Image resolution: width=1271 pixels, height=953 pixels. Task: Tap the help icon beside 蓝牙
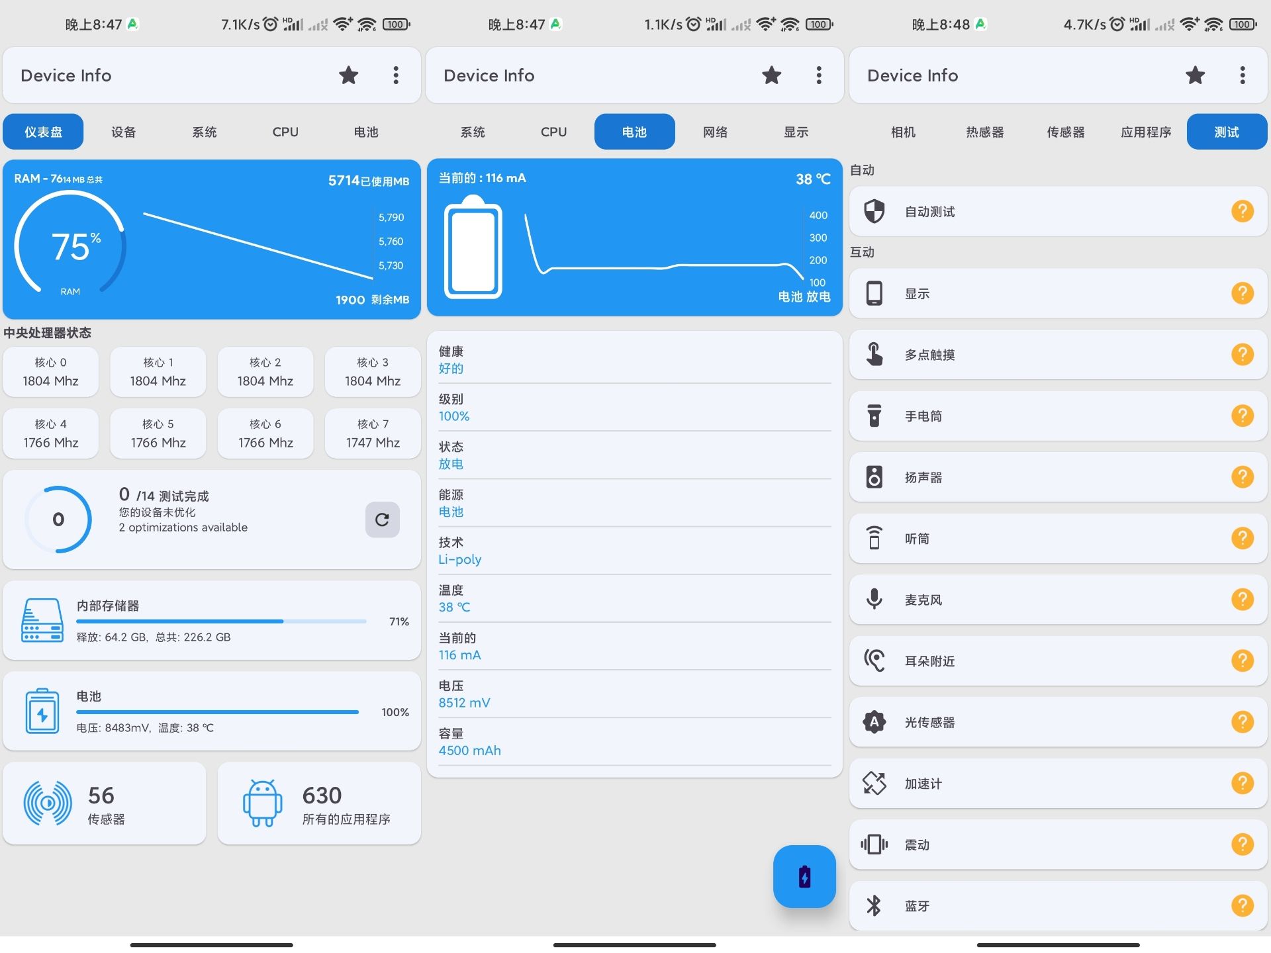[x=1242, y=905]
